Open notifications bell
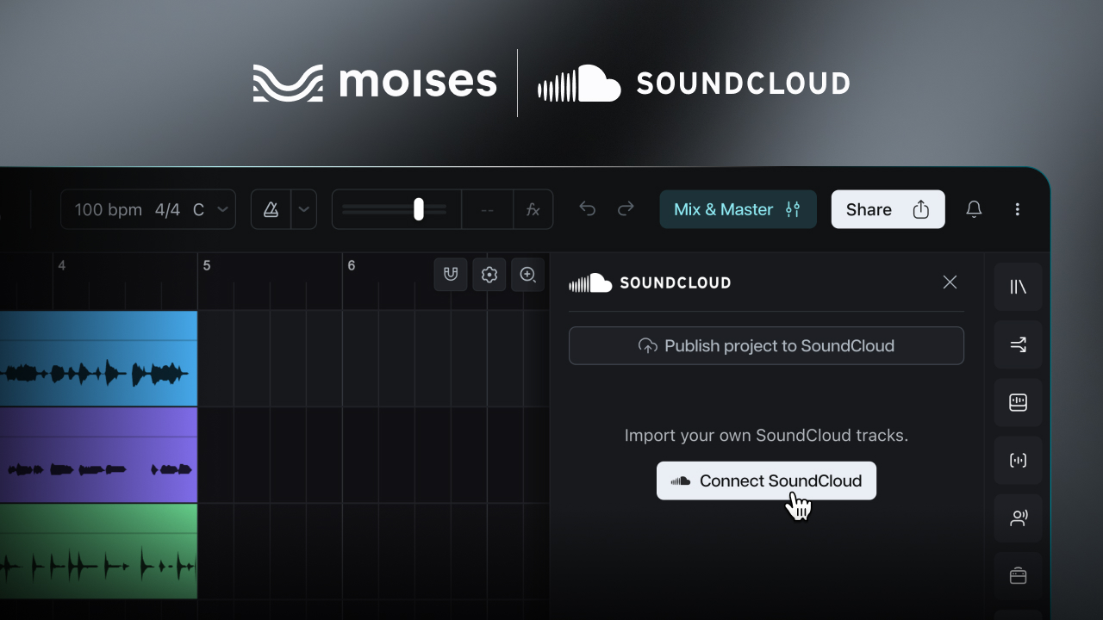 pyautogui.click(x=974, y=209)
